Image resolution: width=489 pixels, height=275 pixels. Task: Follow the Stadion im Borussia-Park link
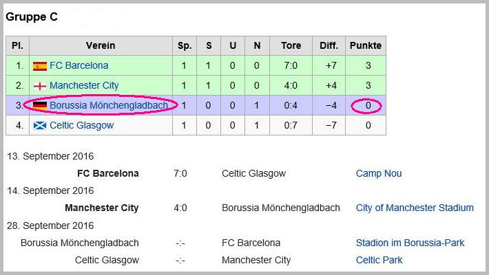(410, 243)
